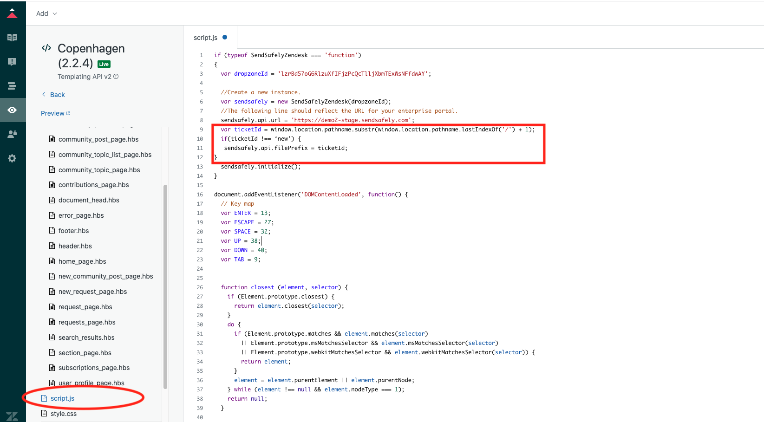
Task: Open document_head.hbs template
Action: coord(89,200)
